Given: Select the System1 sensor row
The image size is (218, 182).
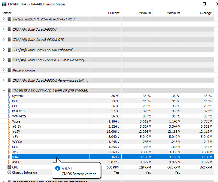Looking at the screenshot, I should click(x=107, y=96).
